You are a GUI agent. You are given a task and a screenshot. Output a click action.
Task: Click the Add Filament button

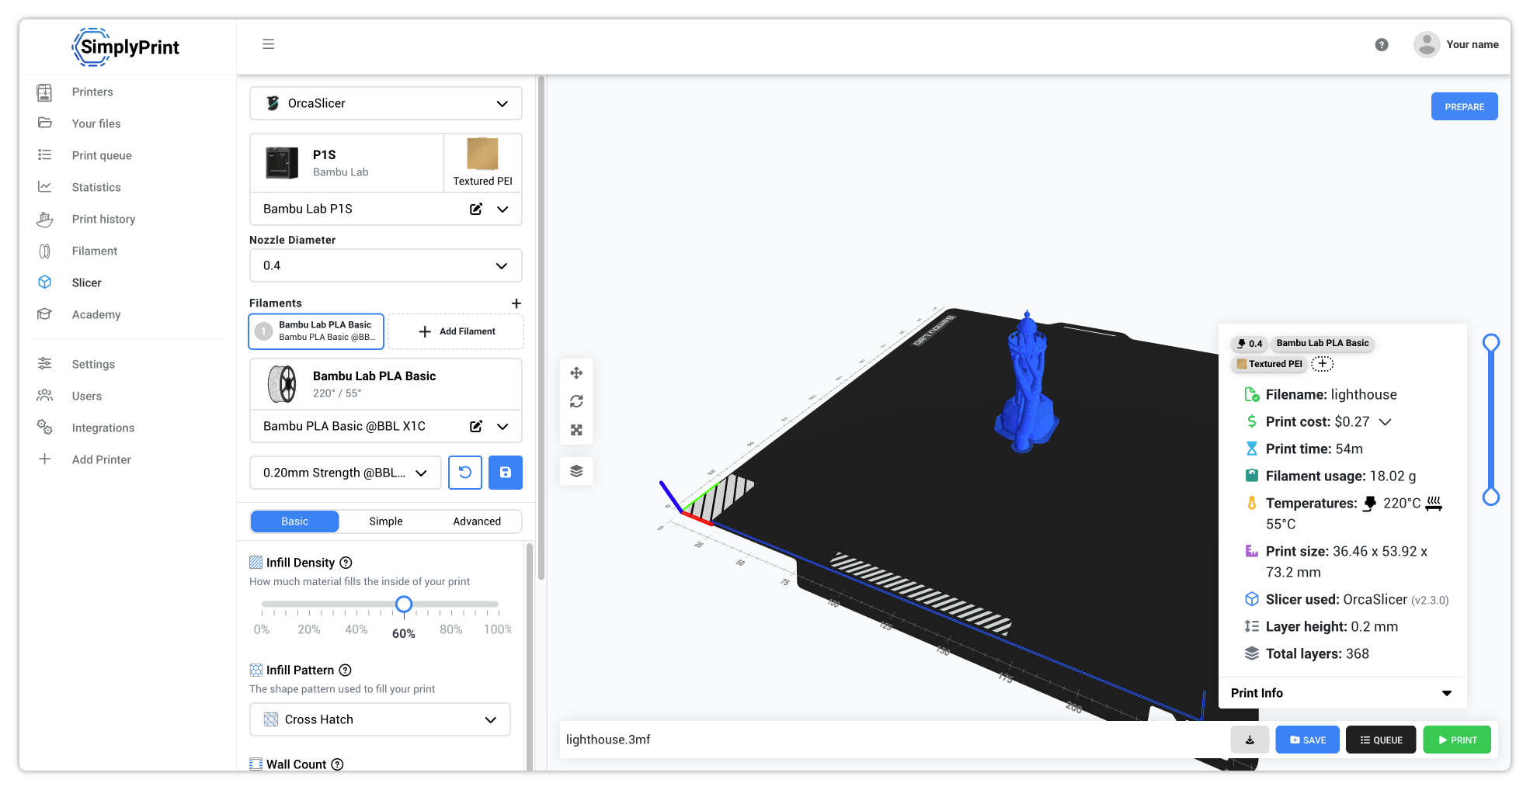456,331
